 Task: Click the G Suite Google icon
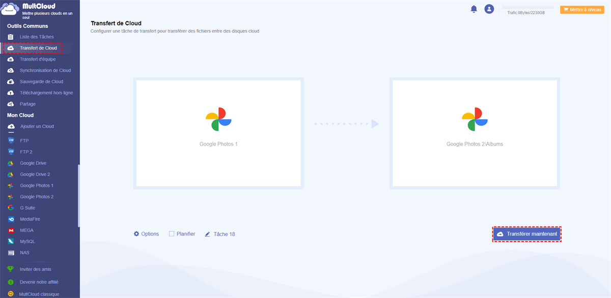10,208
